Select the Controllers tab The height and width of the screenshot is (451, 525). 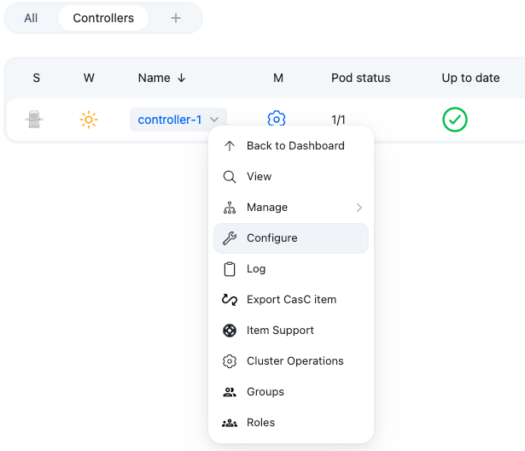pyautogui.click(x=103, y=18)
